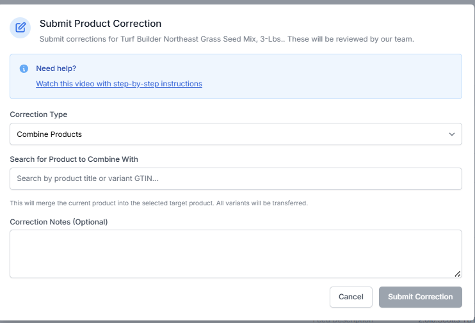Open the step-by-step instructions video link
The image size is (475, 323).
click(x=119, y=84)
